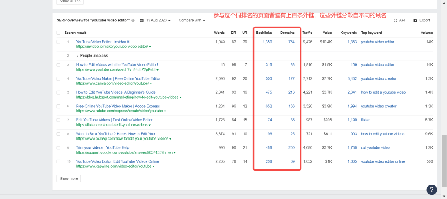Click top keyword how to edit a youtube video

[x=383, y=92]
